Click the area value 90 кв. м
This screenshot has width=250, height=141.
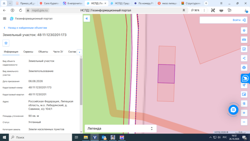pyautogui.click(x=34, y=116)
